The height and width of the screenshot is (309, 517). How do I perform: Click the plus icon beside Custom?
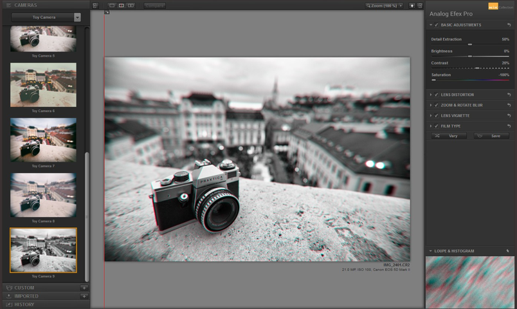point(84,288)
